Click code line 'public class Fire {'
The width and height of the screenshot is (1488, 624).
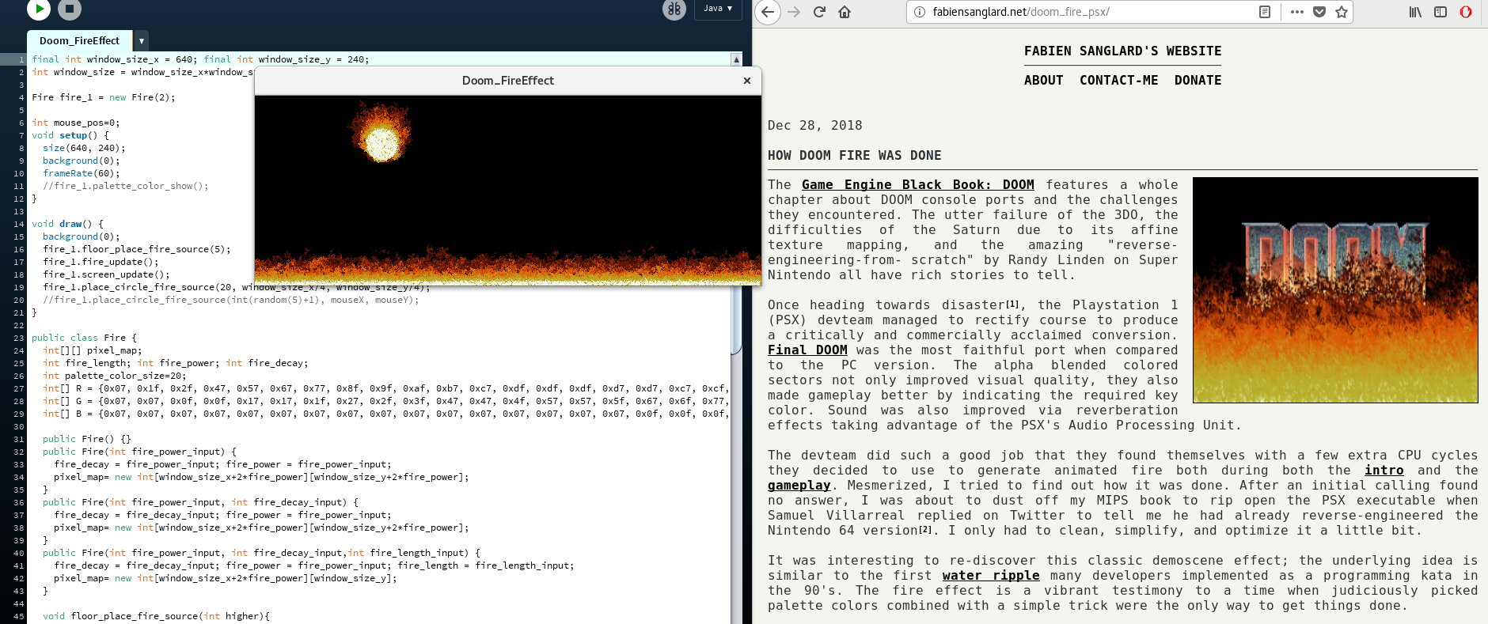point(84,338)
